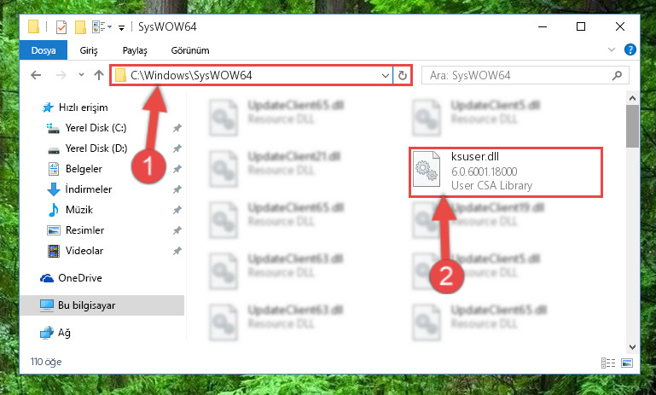Screen dimensions: 656x395
Task: Open the Dosya menu tab
Action: click(x=44, y=50)
